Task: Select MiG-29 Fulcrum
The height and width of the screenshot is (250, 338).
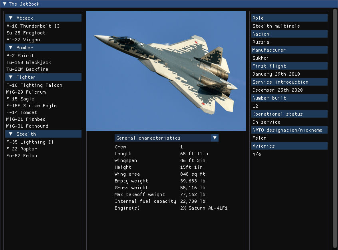Action: click(x=27, y=92)
